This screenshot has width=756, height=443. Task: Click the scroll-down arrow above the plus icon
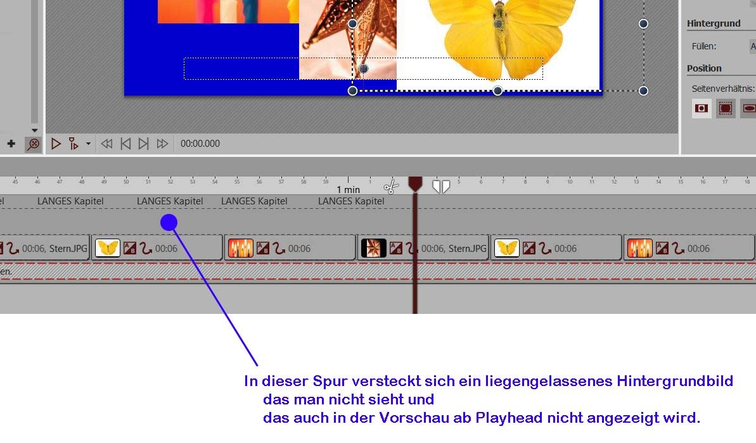tap(34, 130)
